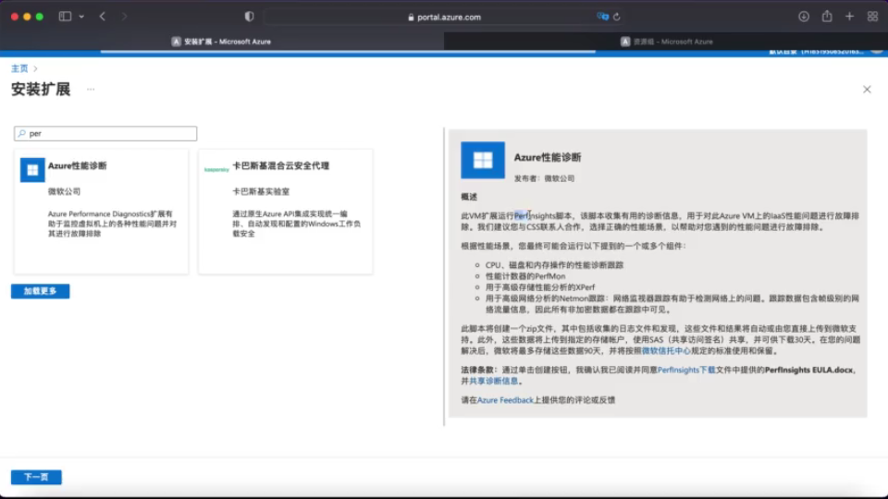Open the PerfInsights下载 link
The image size is (888, 499).
[686, 370]
